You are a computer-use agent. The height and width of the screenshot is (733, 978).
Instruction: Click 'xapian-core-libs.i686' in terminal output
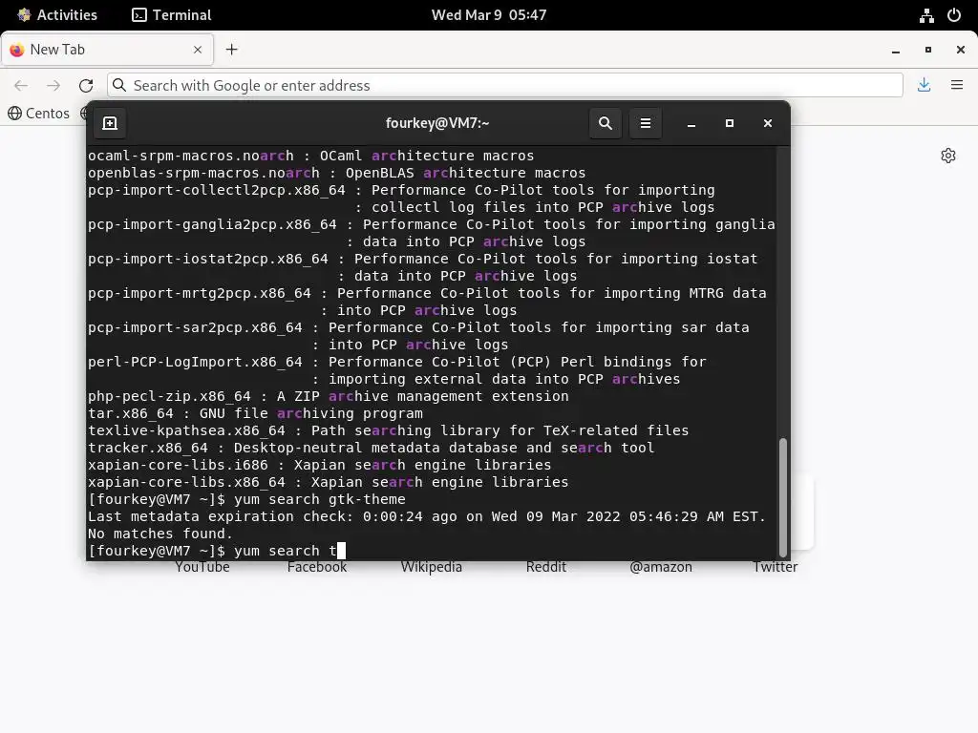[178, 465]
